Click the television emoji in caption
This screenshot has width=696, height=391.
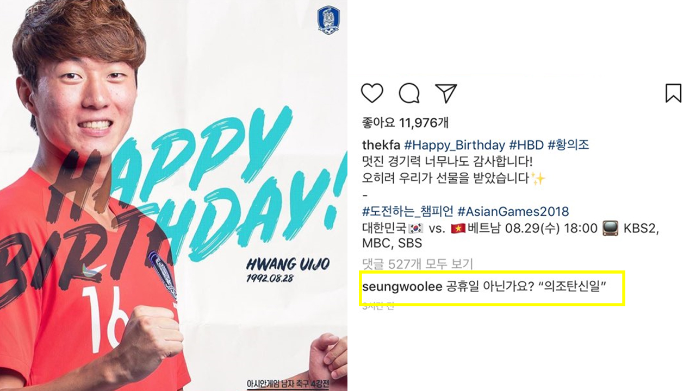coord(611,228)
